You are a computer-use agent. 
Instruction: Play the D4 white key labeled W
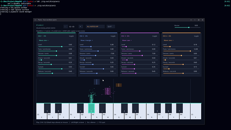[x=130, y=117]
